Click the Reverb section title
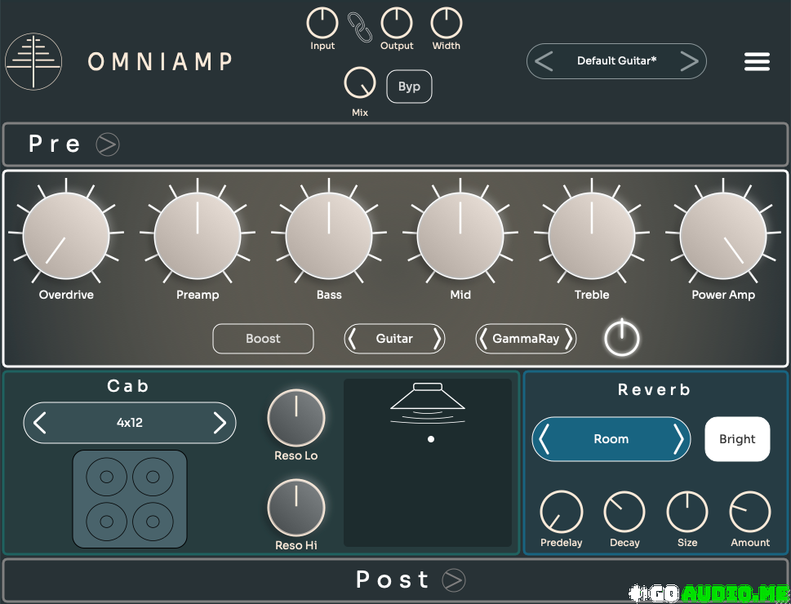This screenshot has height=604, width=791. click(x=655, y=389)
